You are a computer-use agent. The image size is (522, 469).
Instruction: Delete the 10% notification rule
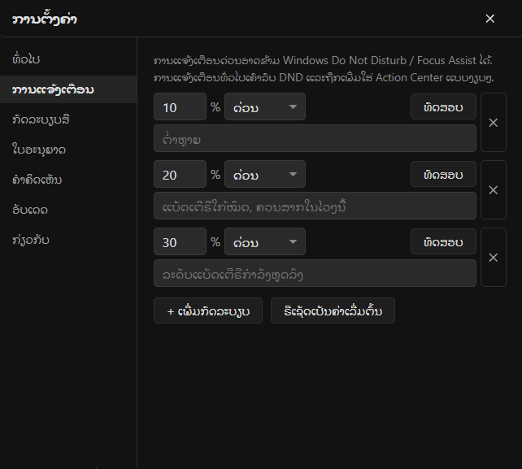[494, 123]
